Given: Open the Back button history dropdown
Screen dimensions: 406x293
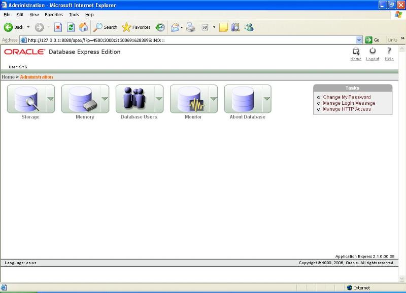Looking at the screenshot, I should (28, 27).
